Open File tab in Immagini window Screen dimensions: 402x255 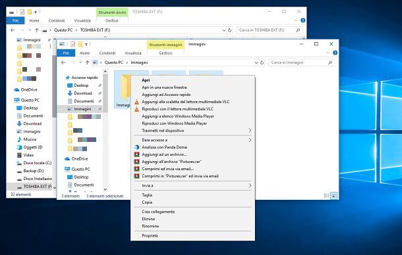point(66,53)
